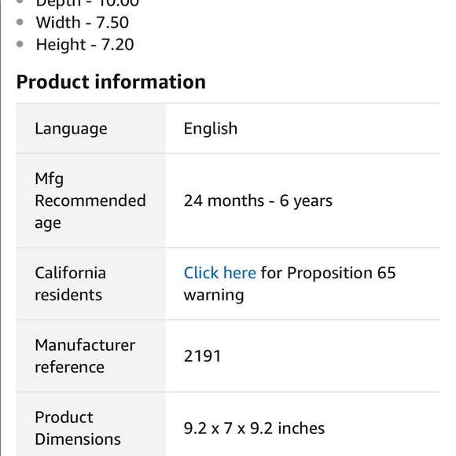Click the bullet dot beside Width
Screen dimensions: 456x456
[x=20, y=22]
